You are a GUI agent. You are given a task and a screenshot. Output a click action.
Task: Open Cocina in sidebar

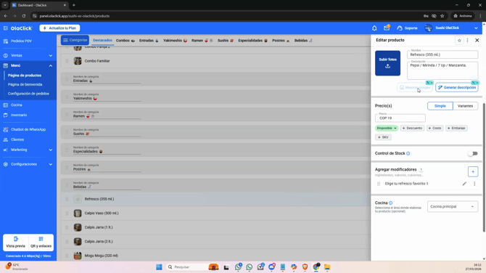tap(17, 105)
